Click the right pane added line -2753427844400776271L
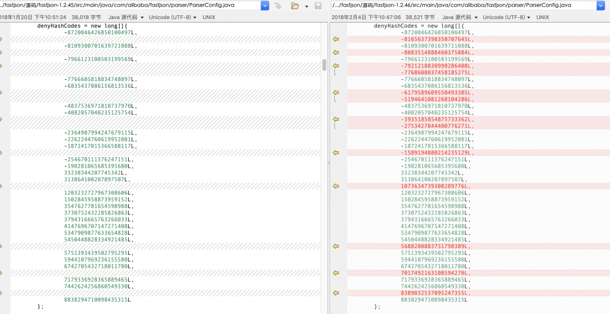Image resolution: width=610 pixels, height=314 pixels. coord(437,126)
